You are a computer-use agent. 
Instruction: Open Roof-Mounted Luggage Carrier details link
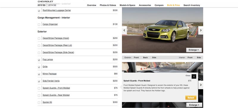[x=57, y=10]
